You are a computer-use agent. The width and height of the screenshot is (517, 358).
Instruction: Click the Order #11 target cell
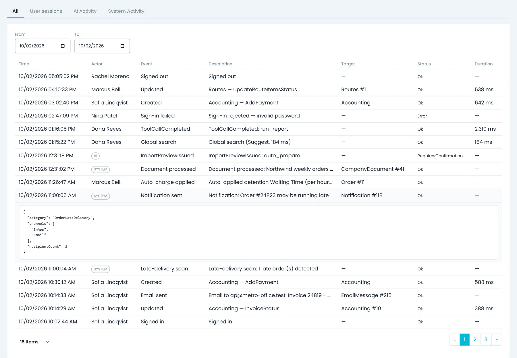pos(353,182)
